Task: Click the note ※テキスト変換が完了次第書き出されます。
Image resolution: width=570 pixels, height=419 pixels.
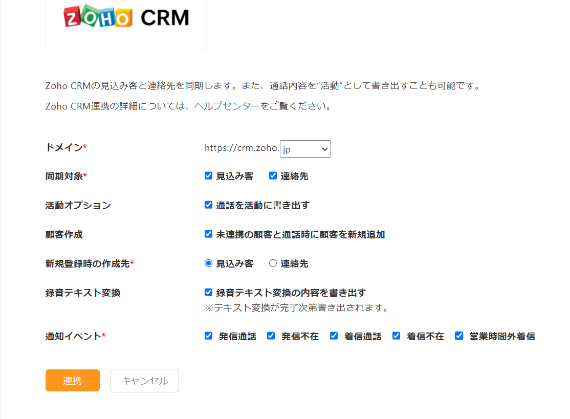Action: click(x=297, y=308)
